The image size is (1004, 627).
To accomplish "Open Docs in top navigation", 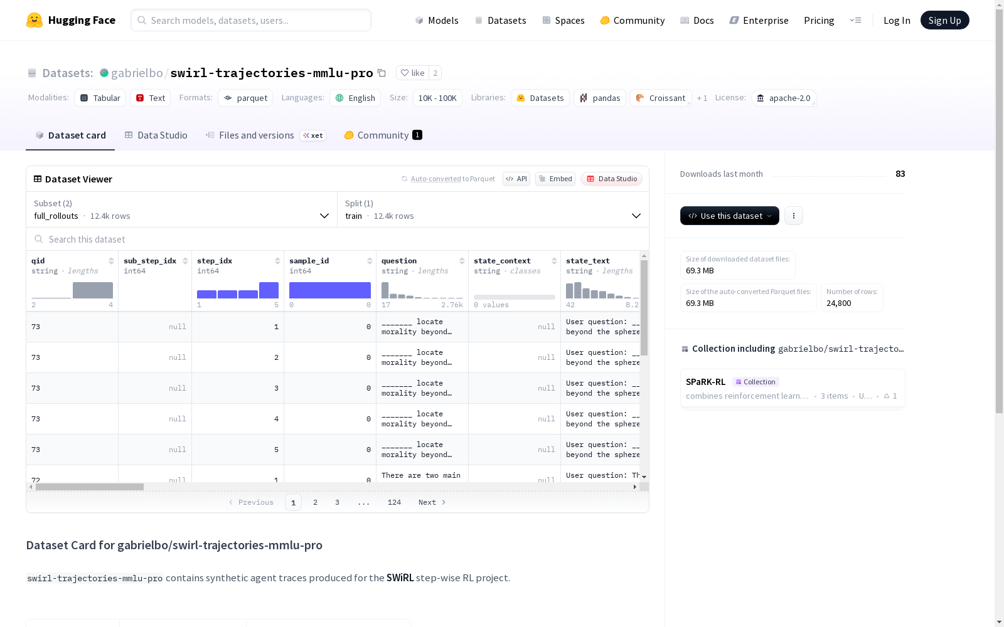I will (x=697, y=20).
